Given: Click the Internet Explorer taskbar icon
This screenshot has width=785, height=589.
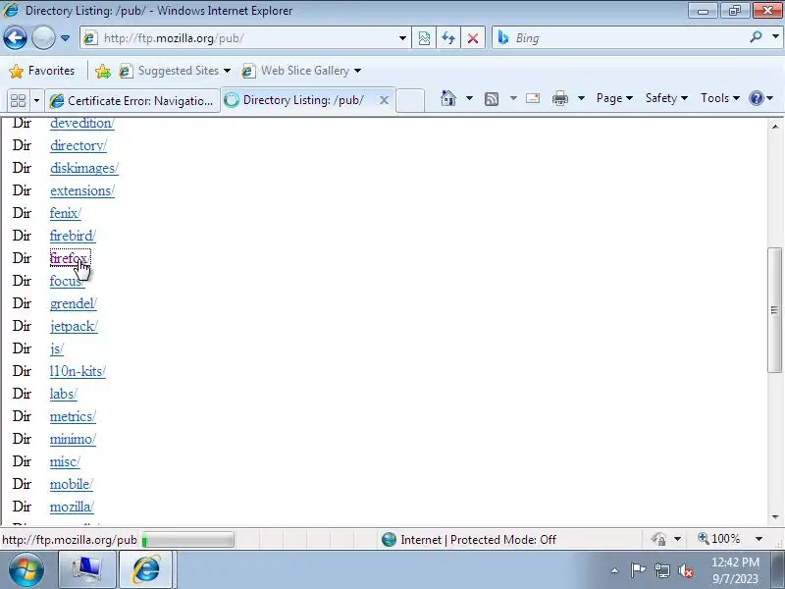Looking at the screenshot, I should tap(146, 569).
